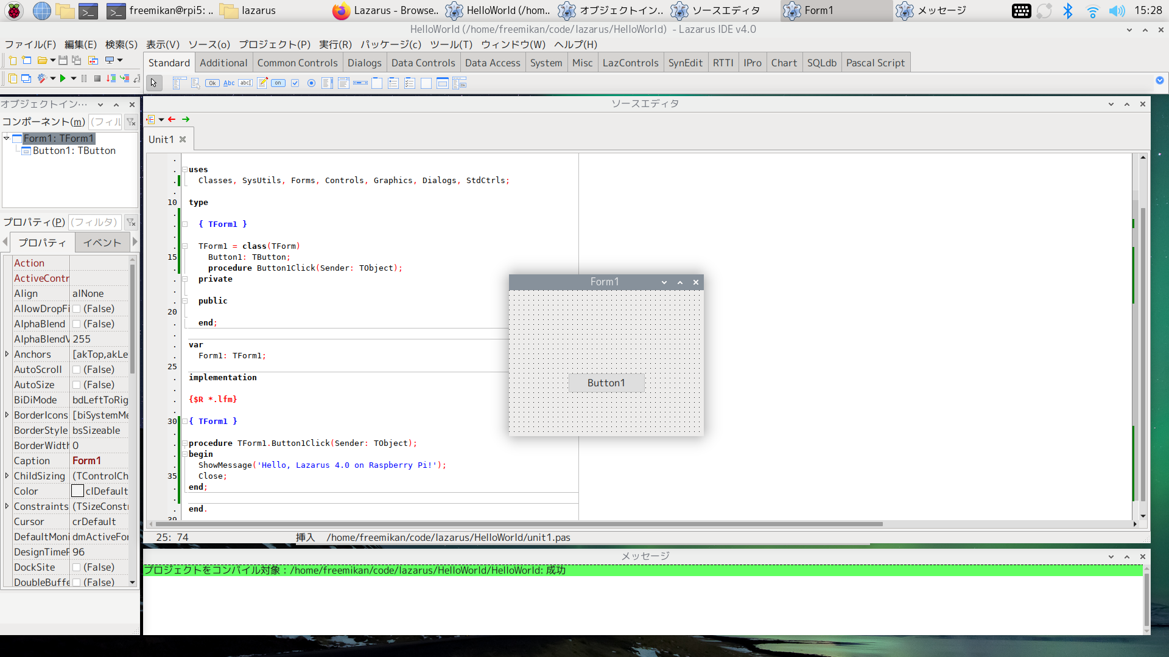Enable the AutoSize property checkbox
The image size is (1169, 657).
(x=77, y=385)
